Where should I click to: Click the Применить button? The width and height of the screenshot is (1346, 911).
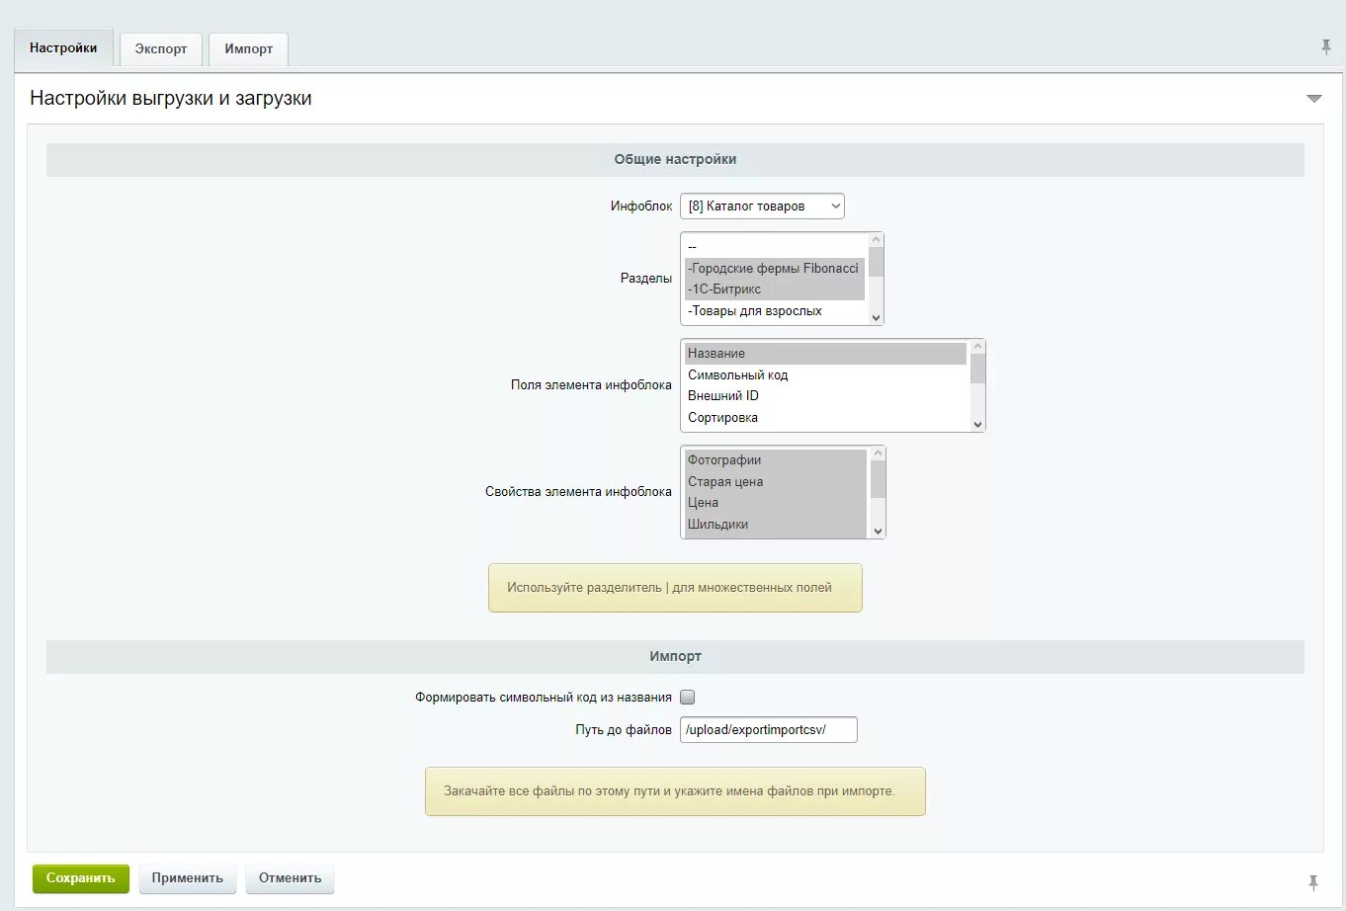click(187, 878)
